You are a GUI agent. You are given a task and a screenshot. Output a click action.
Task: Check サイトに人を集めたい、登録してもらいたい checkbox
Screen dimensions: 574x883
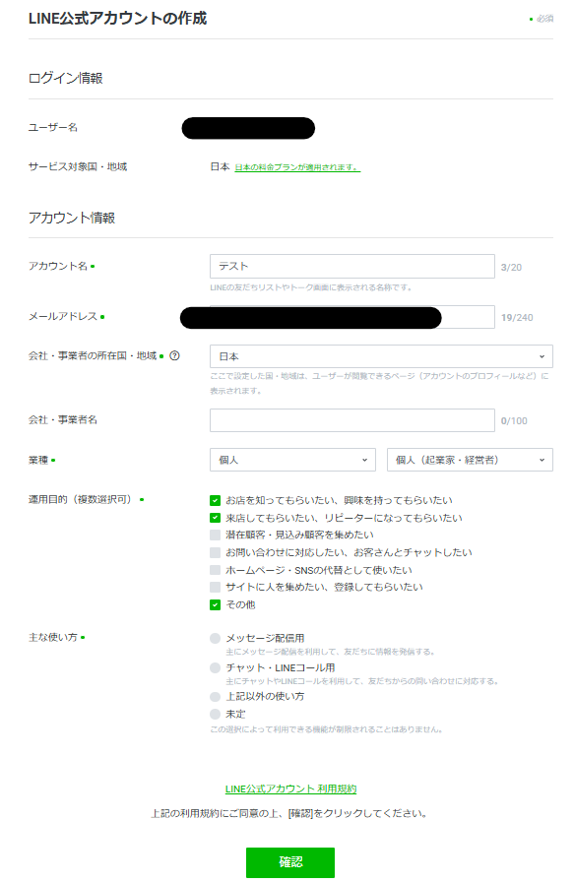(215, 587)
